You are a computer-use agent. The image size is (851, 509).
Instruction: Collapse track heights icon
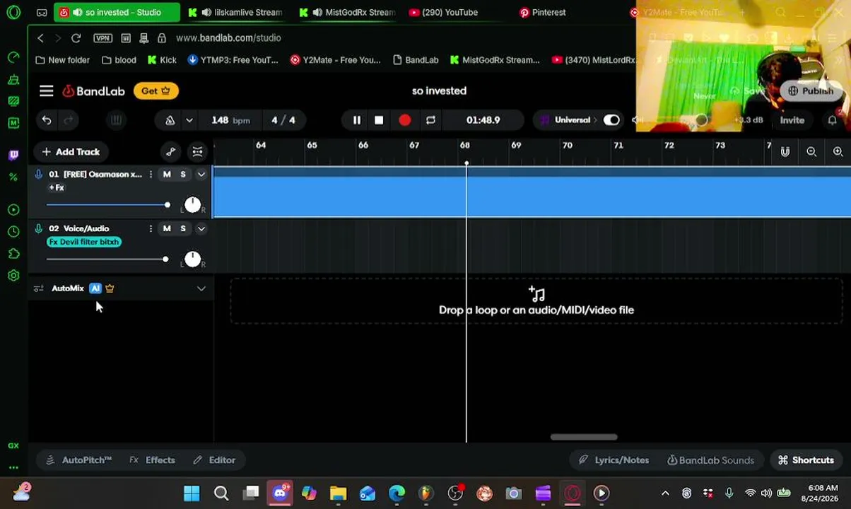click(197, 151)
